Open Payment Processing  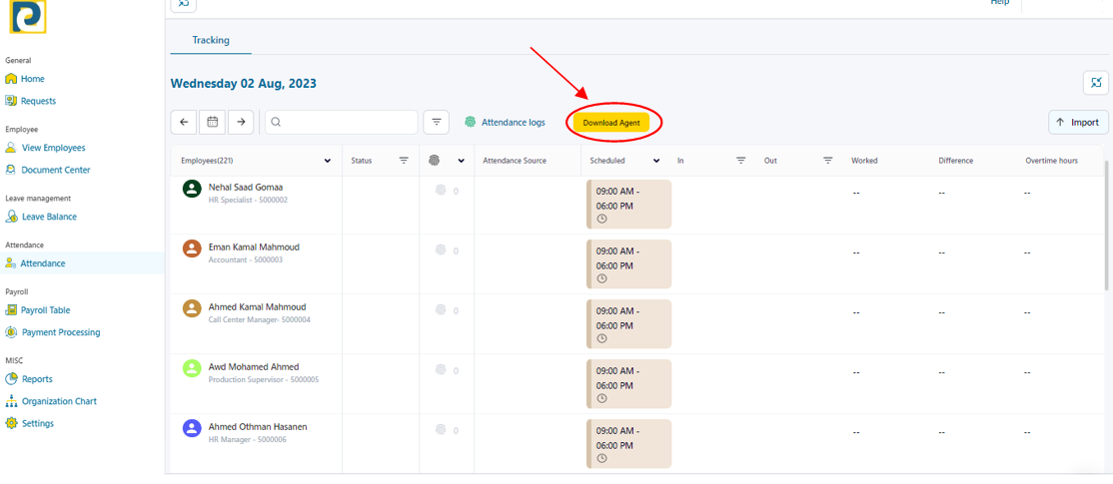coord(61,332)
